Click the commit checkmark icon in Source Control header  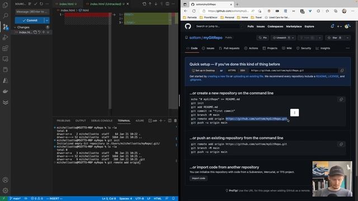point(35,4)
